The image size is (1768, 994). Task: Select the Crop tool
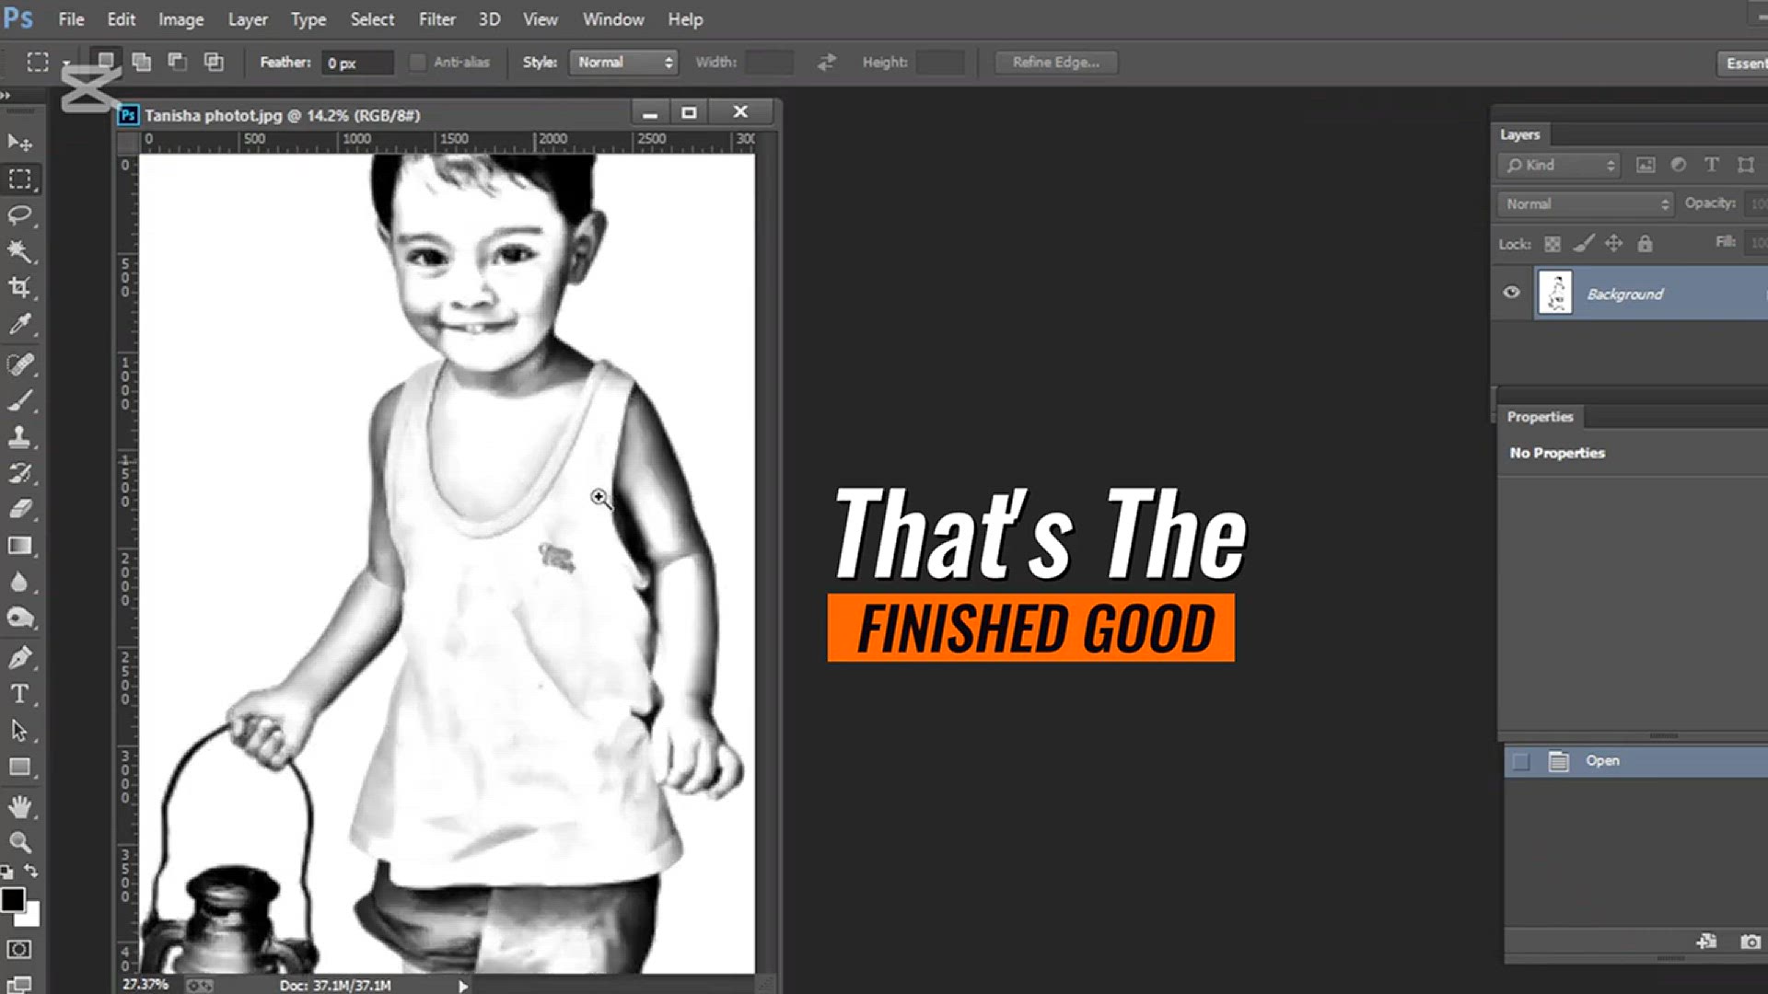tap(19, 287)
